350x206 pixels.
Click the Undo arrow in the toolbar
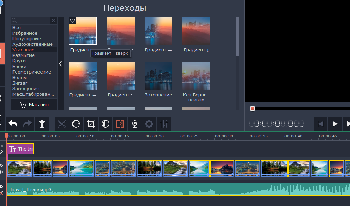click(13, 124)
